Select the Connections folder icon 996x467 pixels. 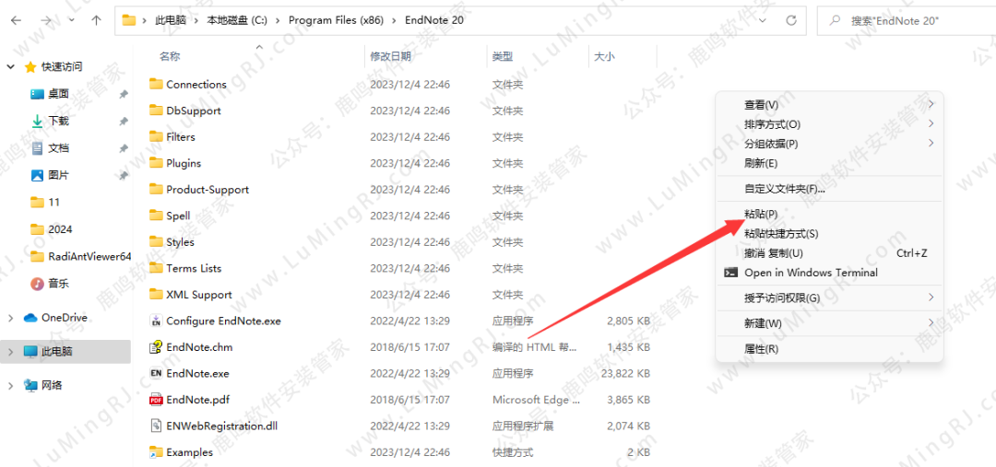pos(156,84)
